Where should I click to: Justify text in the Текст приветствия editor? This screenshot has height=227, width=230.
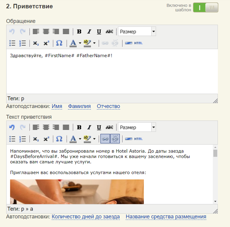(x=66, y=127)
